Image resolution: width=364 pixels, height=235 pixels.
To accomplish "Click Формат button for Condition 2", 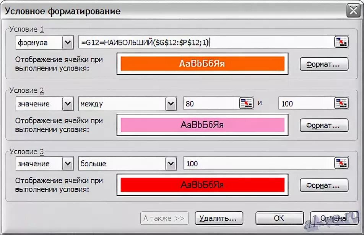I will tap(324, 125).
